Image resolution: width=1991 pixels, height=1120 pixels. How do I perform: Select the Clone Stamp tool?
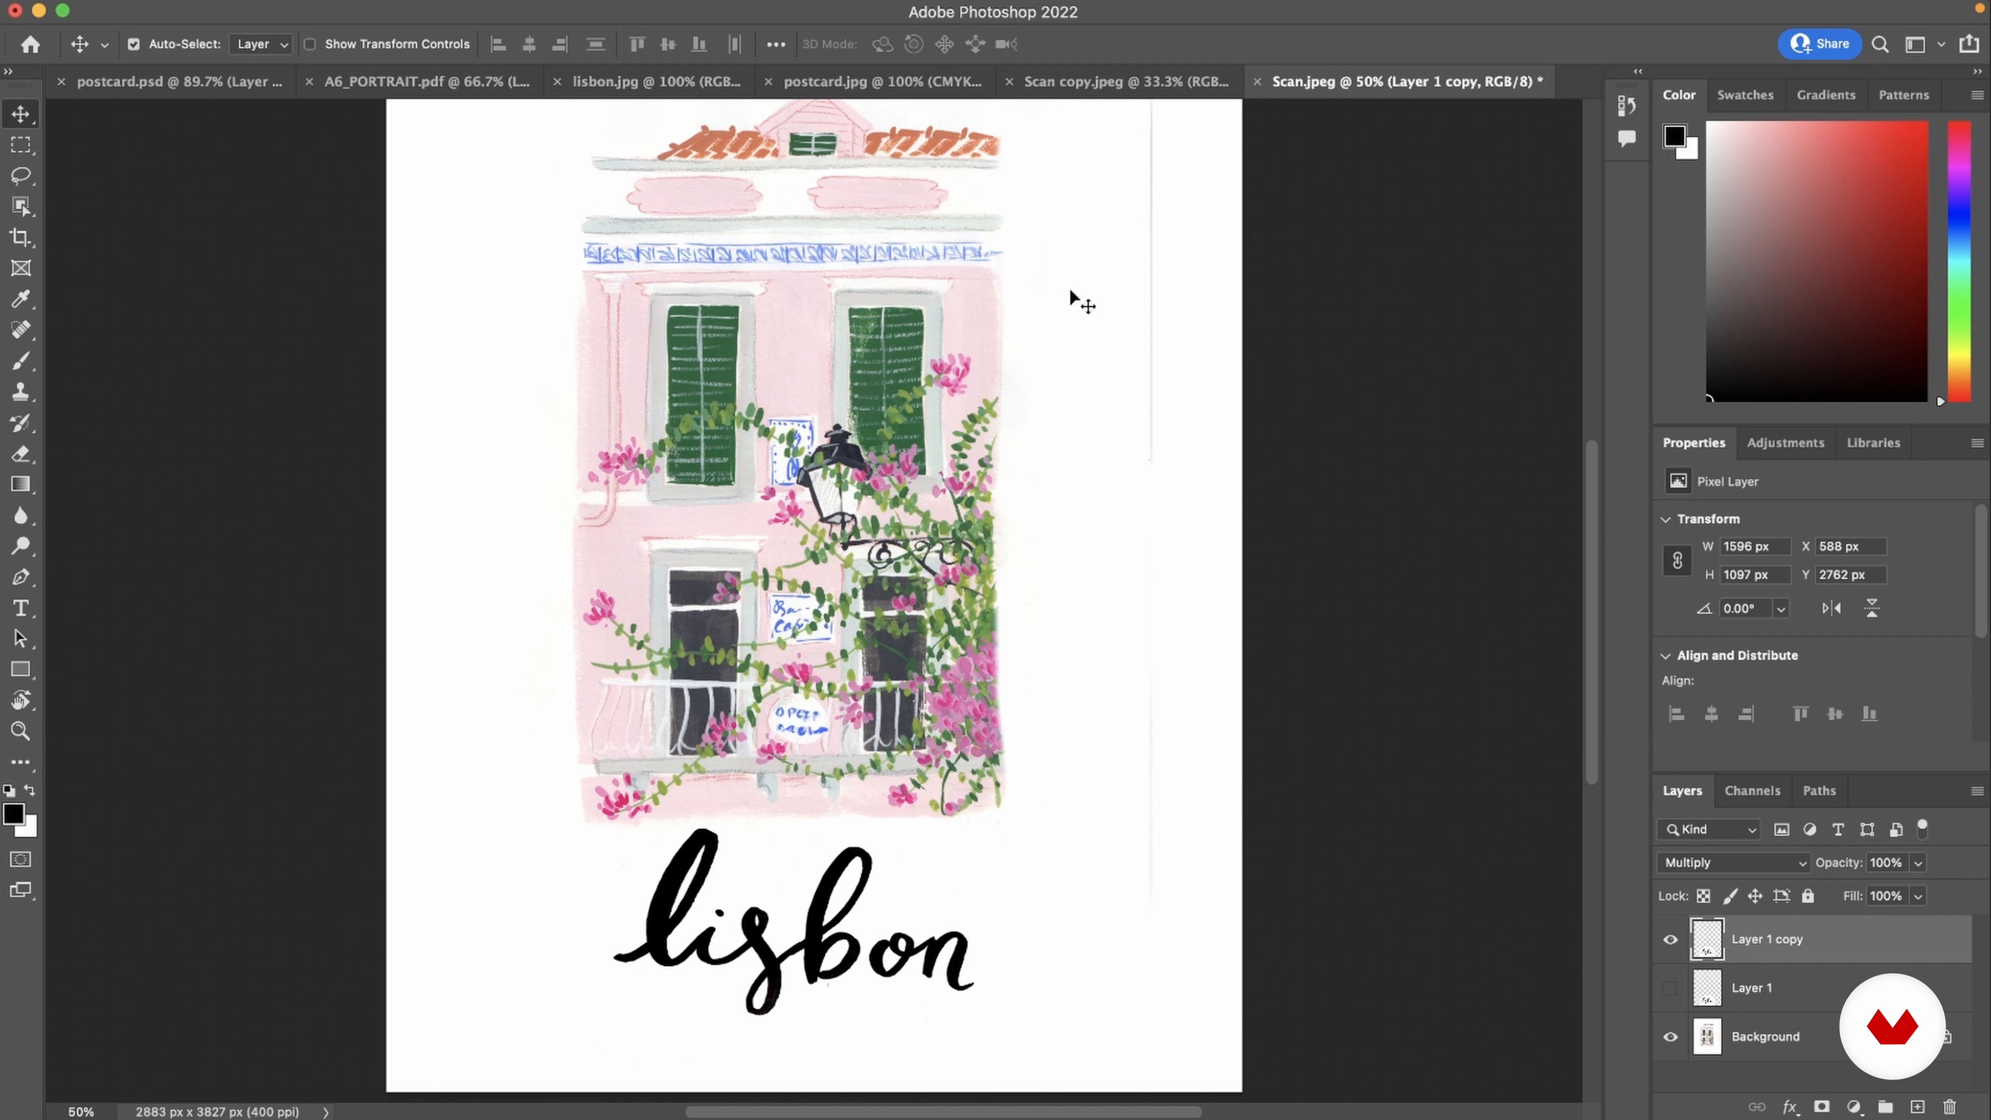(21, 393)
